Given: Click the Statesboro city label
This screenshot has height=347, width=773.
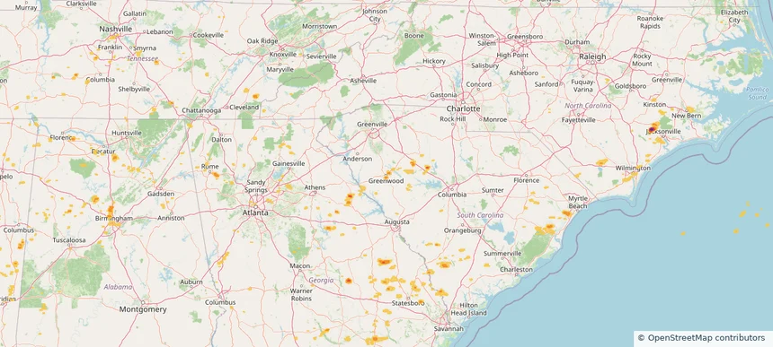Looking at the screenshot, I should click(x=408, y=303).
